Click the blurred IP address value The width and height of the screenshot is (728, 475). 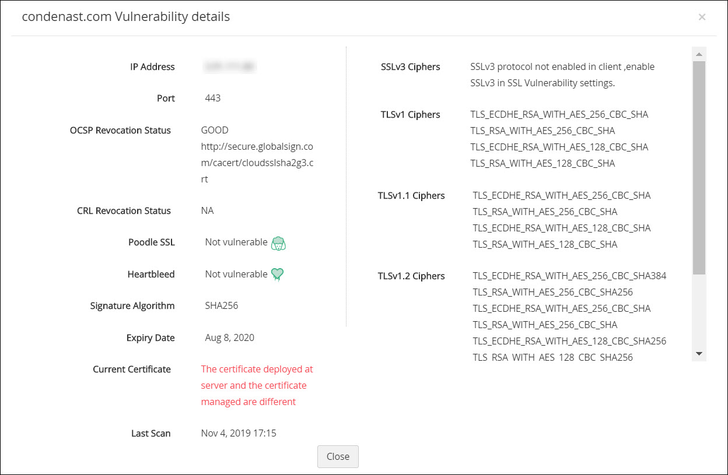(230, 67)
